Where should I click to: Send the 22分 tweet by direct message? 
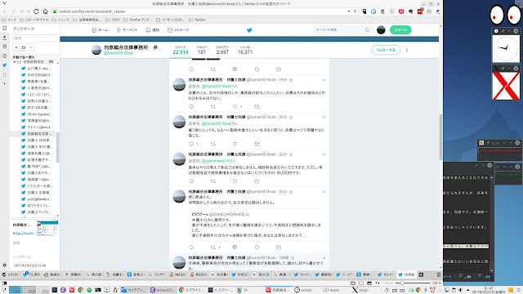point(257,181)
